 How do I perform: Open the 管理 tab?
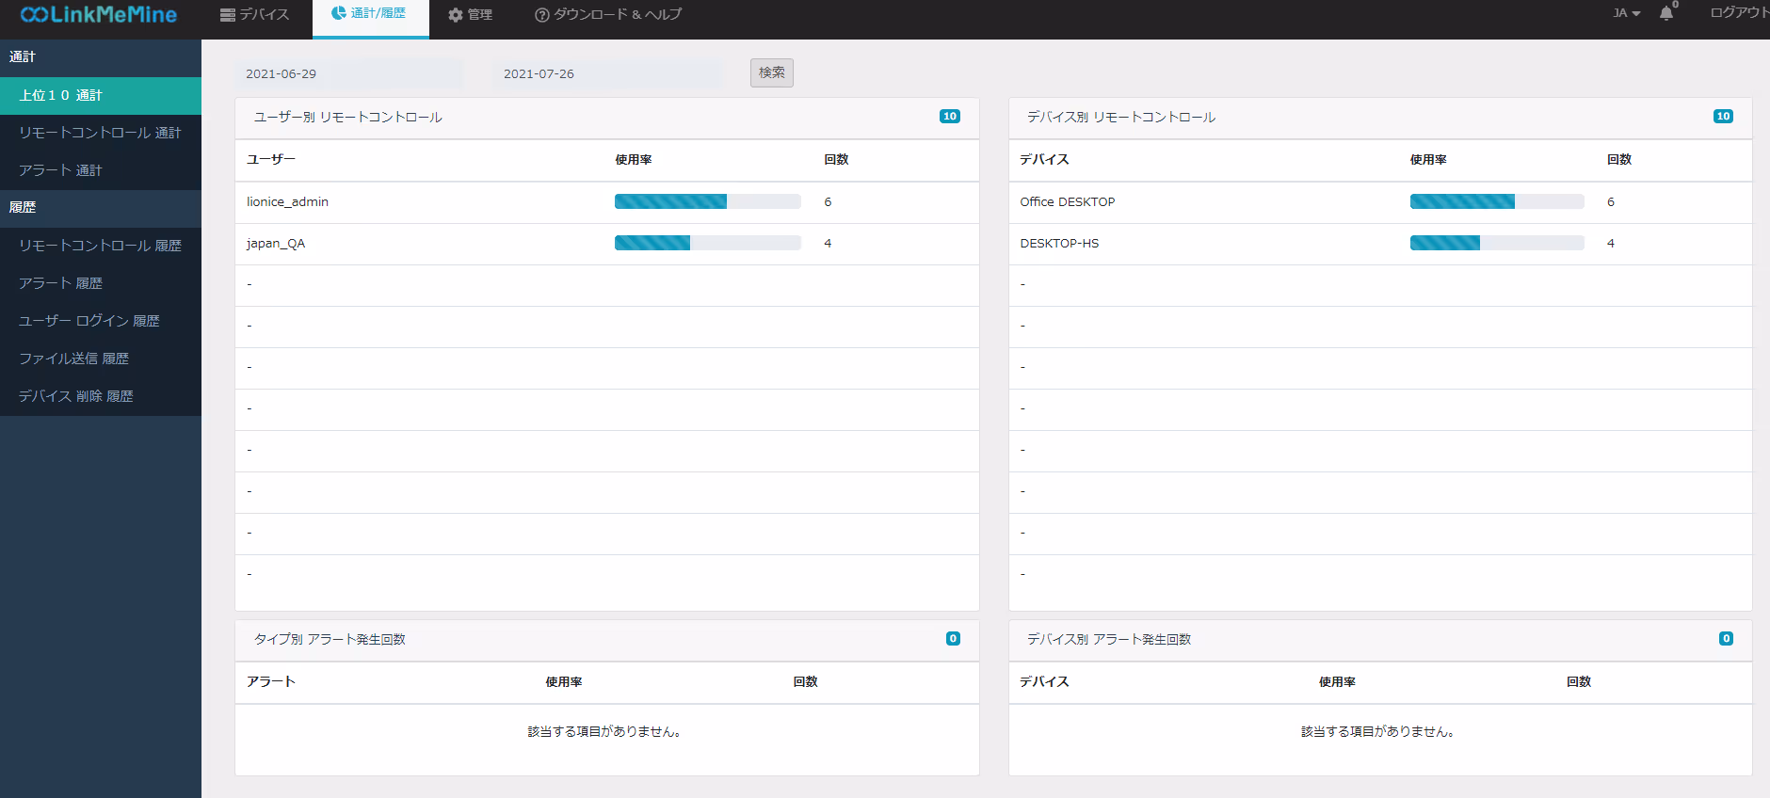(x=470, y=15)
